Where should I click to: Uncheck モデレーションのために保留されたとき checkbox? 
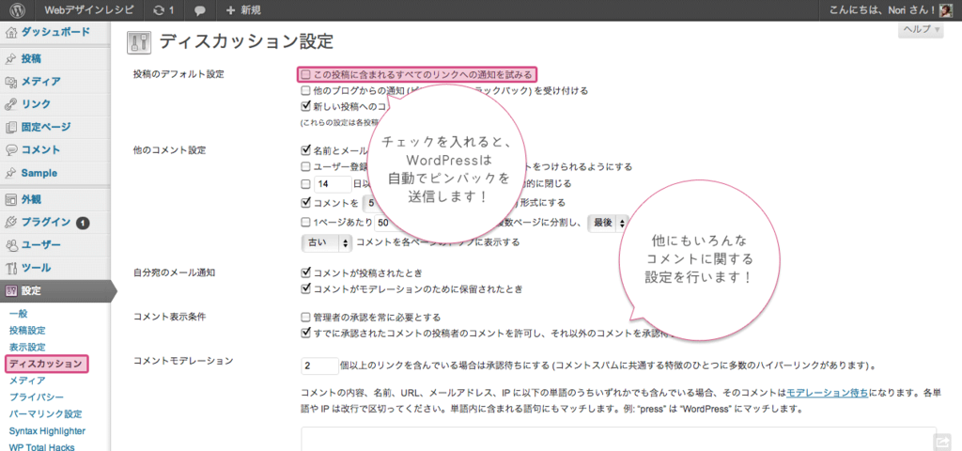(x=305, y=288)
